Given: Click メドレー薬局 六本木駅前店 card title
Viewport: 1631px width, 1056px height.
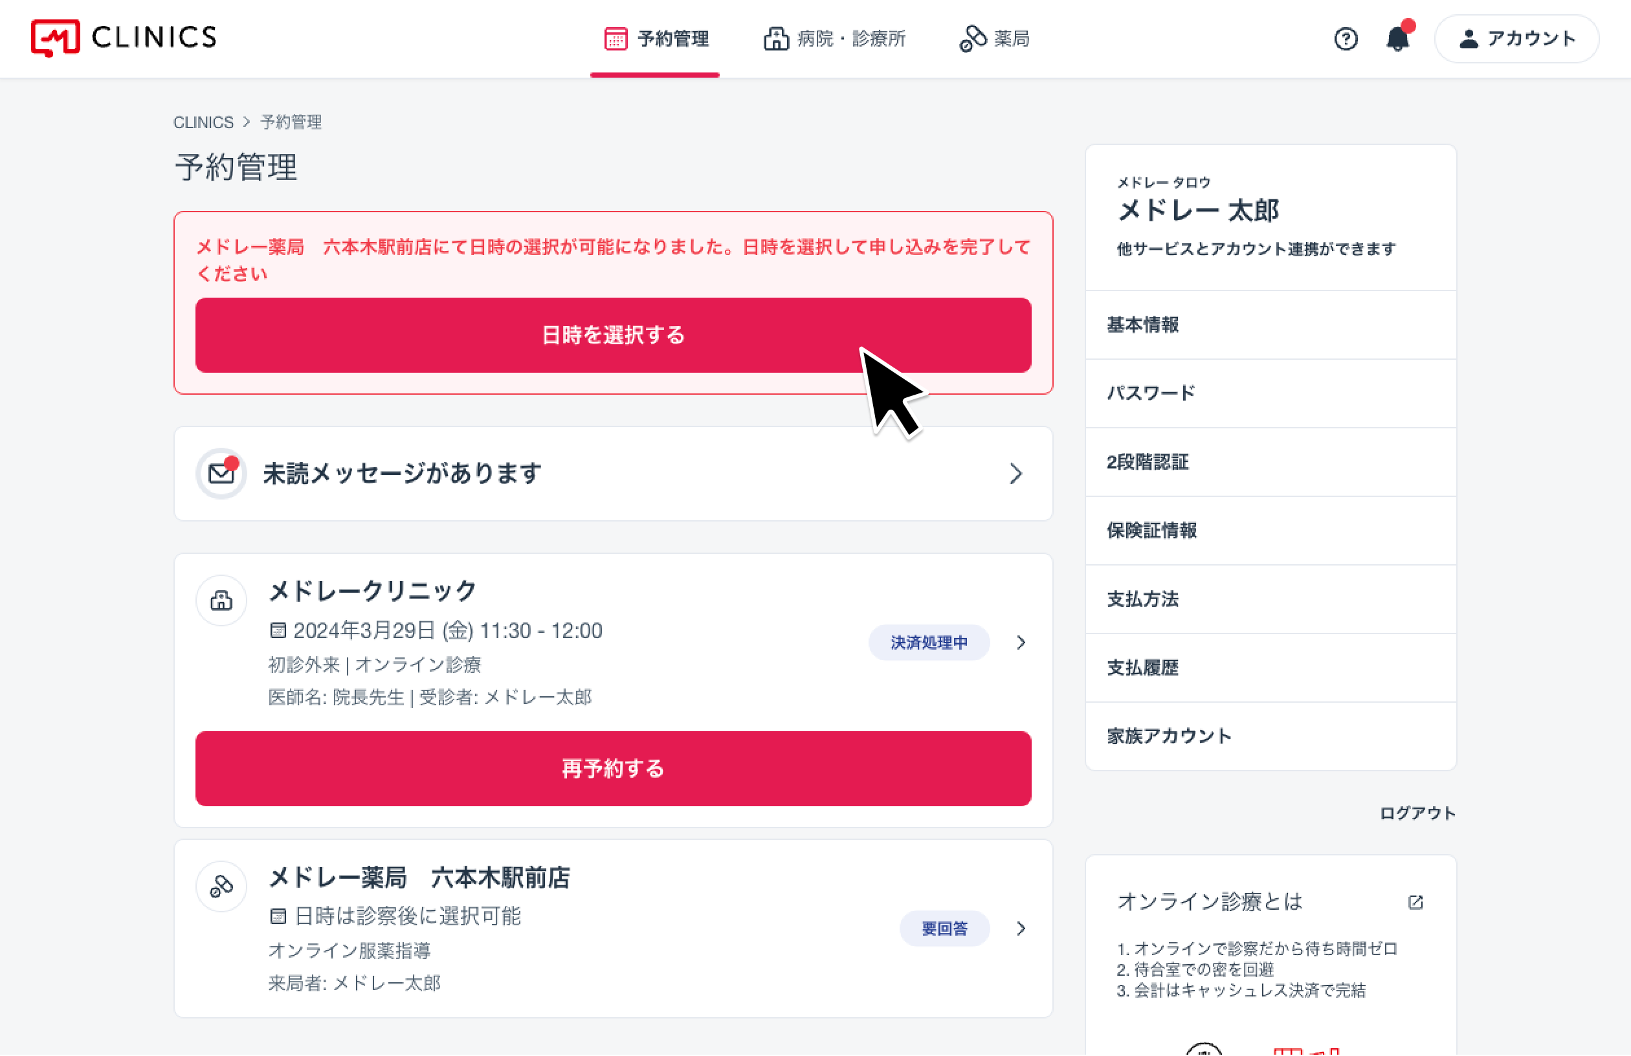Looking at the screenshot, I should (x=419, y=877).
